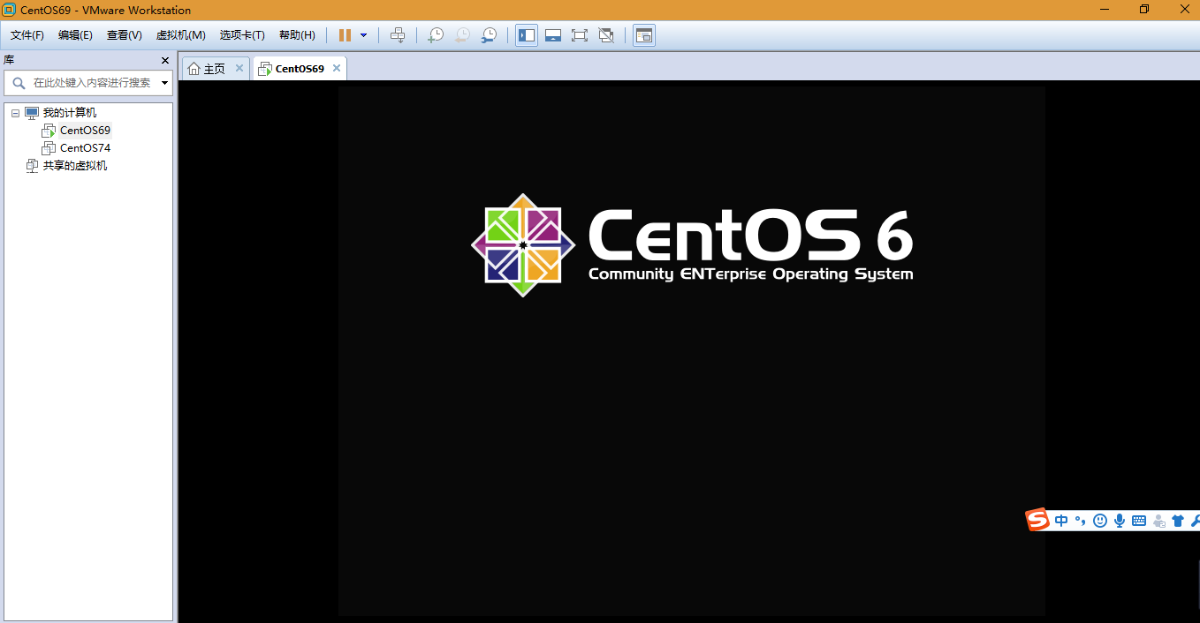Pause the running virtual machine
The width and height of the screenshot is (1200, 623).
pos(345,35)
